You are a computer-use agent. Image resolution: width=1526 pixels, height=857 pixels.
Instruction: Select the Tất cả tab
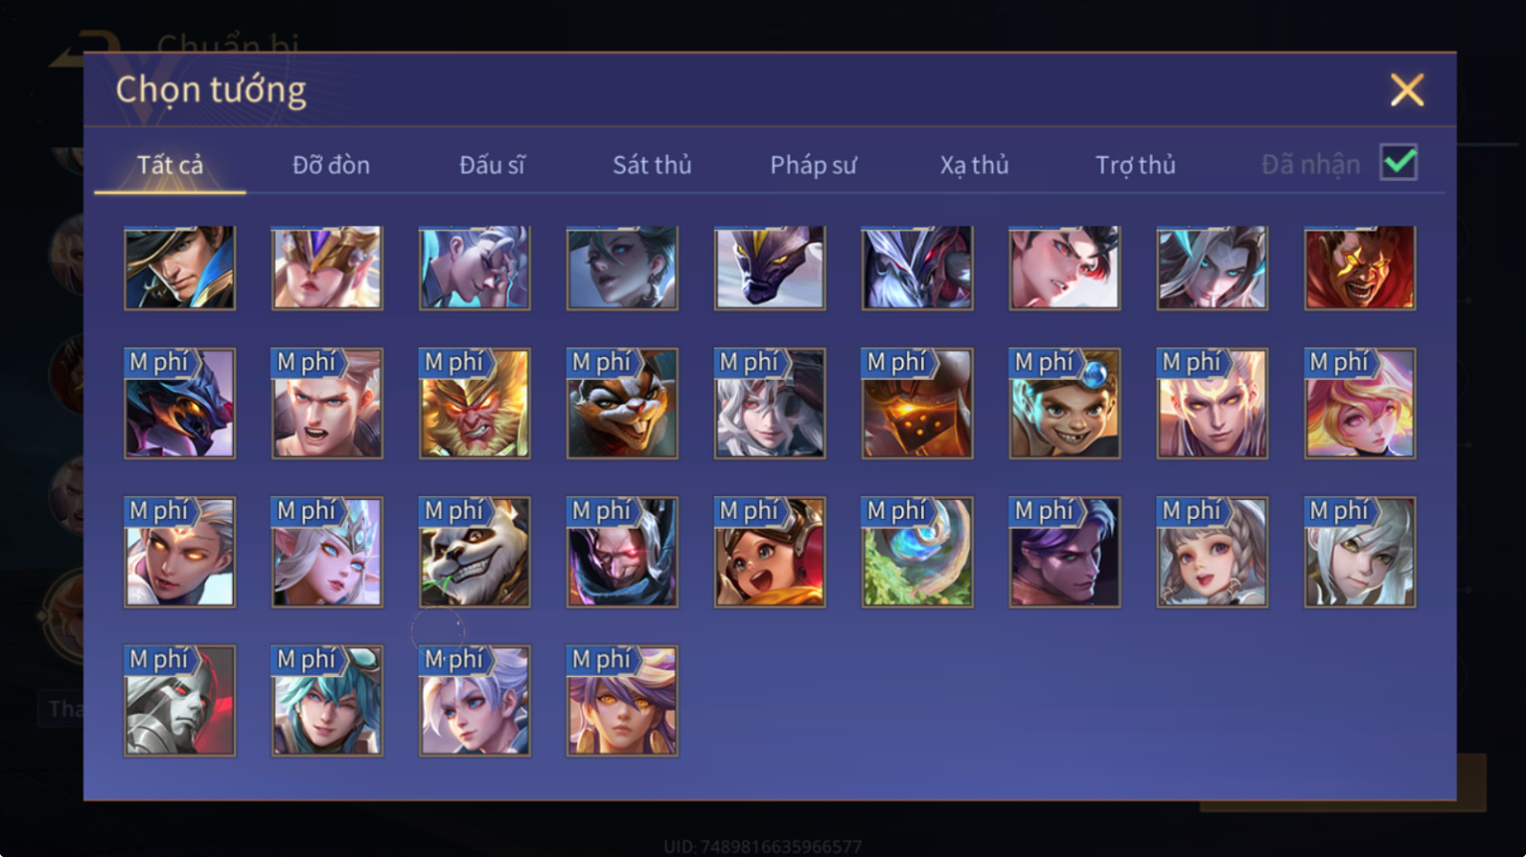[170, 165]
